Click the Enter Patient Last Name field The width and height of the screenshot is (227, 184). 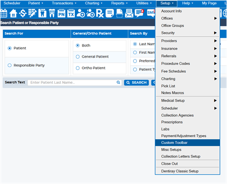pyautogui.click(x=75, y=83)
